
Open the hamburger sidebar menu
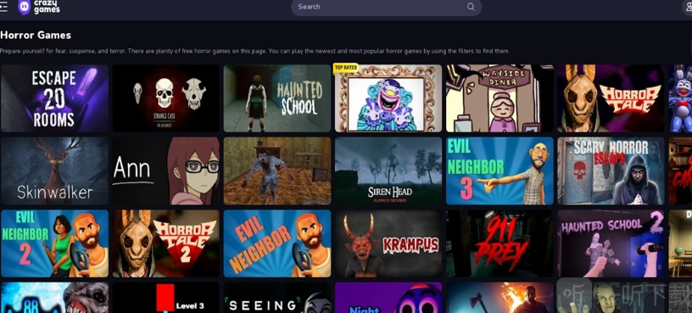point(3,7)
